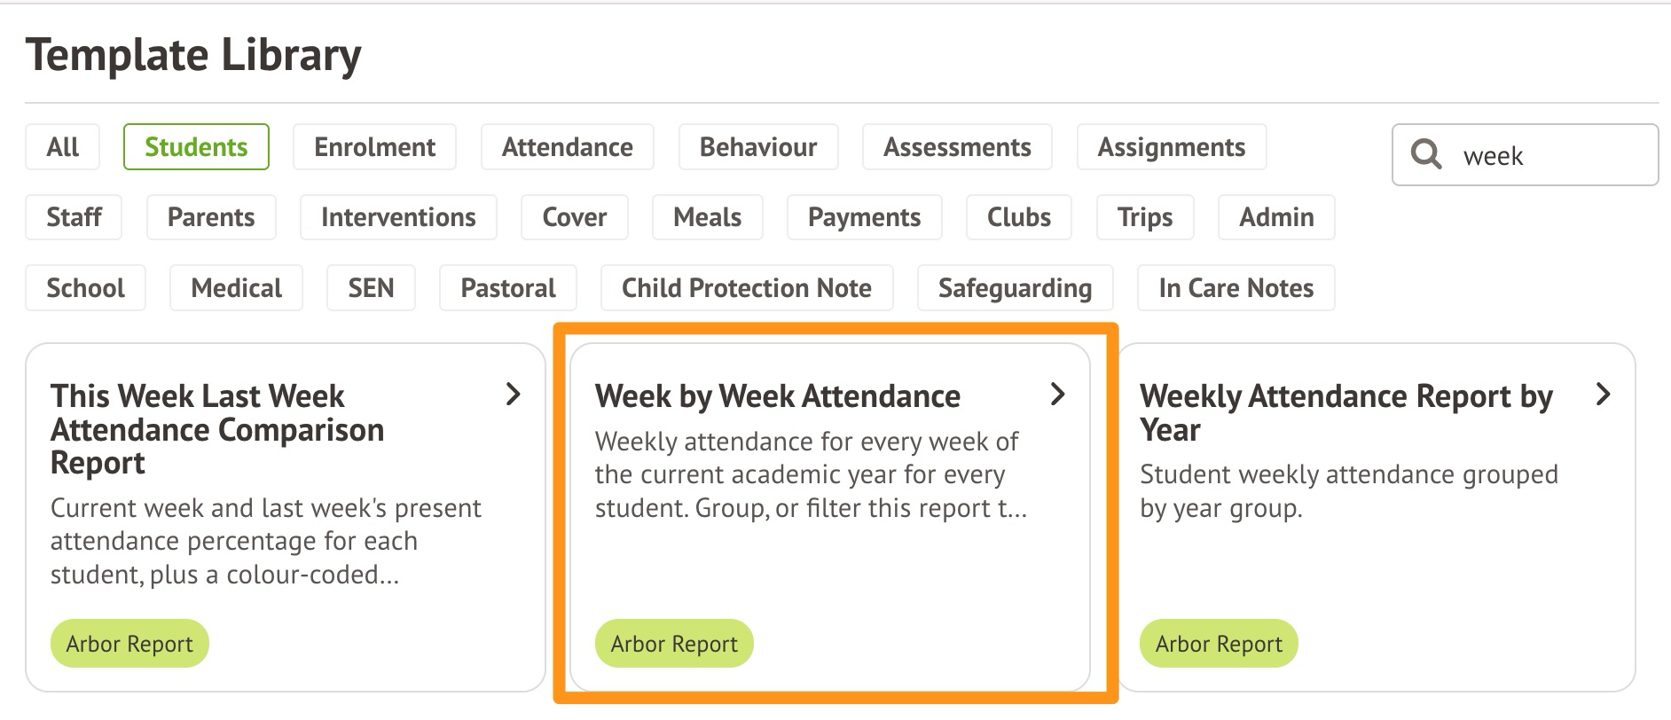
Task: Switch to the Safeguarding filter
Action: (1015, 288)
